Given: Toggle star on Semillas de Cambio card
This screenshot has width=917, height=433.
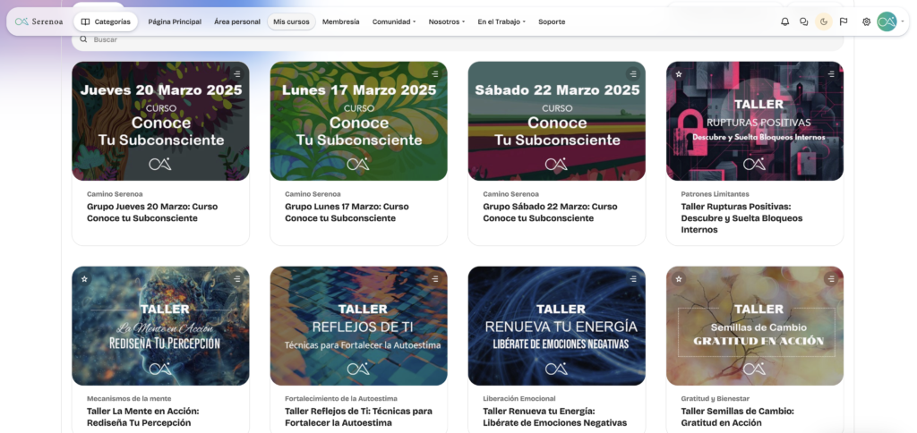Looking at the screenshot, I should point(679,279).
